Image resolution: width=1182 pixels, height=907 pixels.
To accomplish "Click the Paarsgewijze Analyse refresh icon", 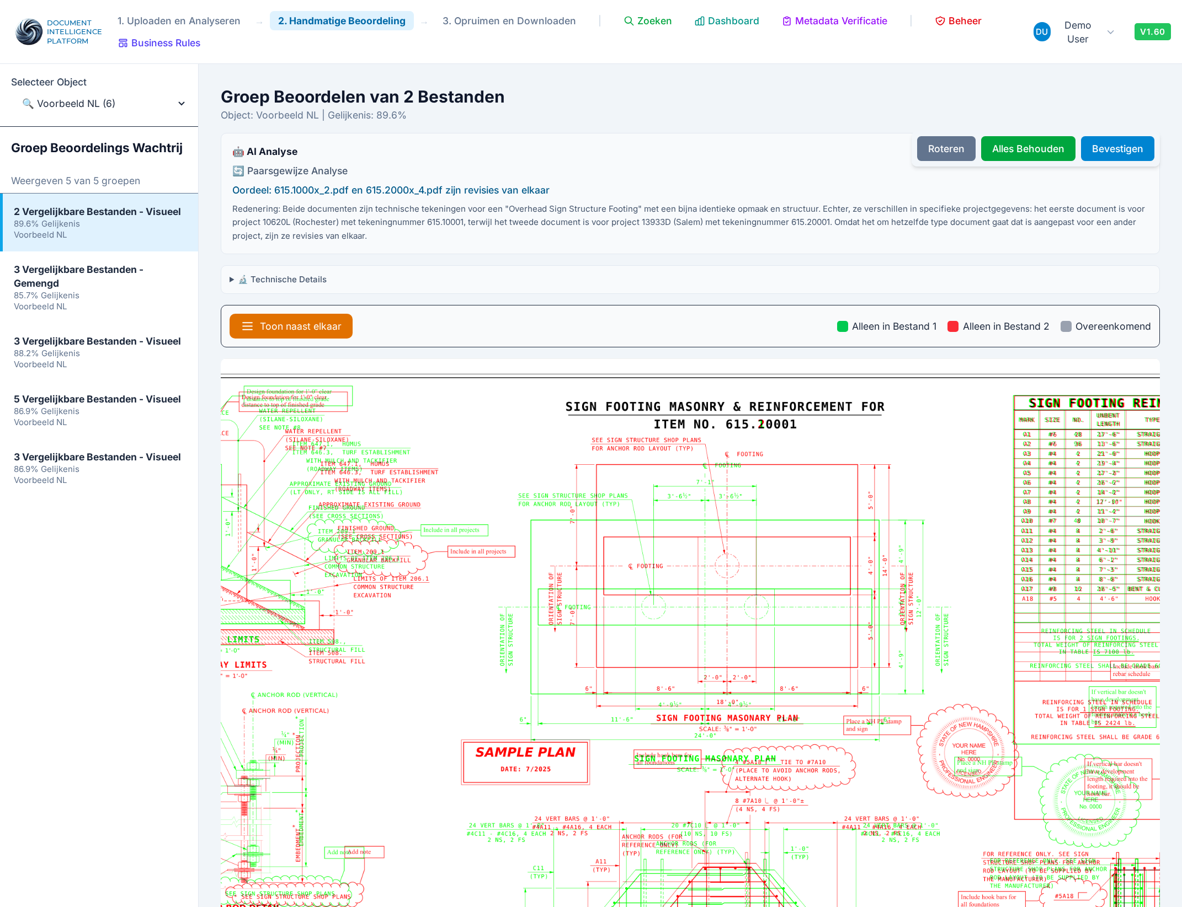I will [238, 171].
